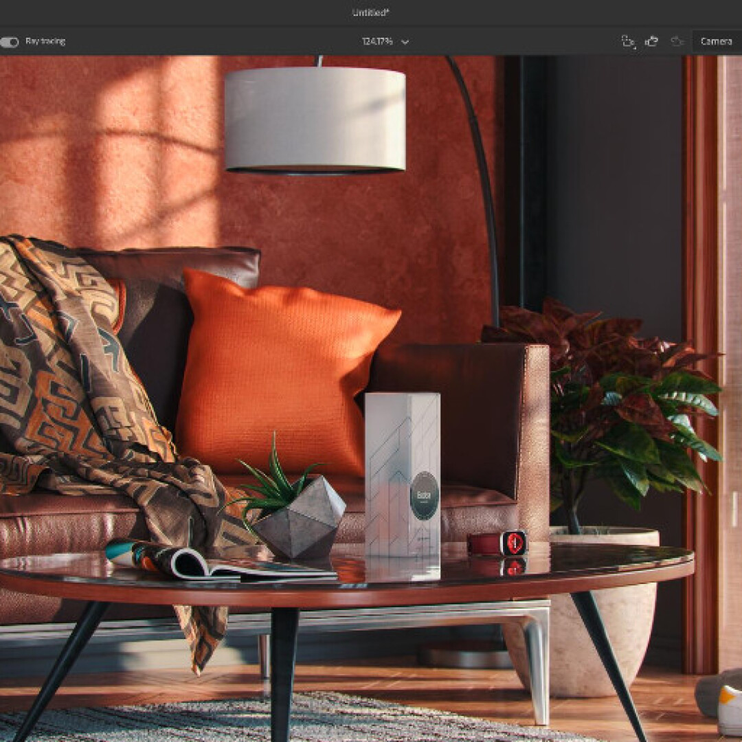
Task: Open the camera bookmarks icon
Action: (627, 41)
